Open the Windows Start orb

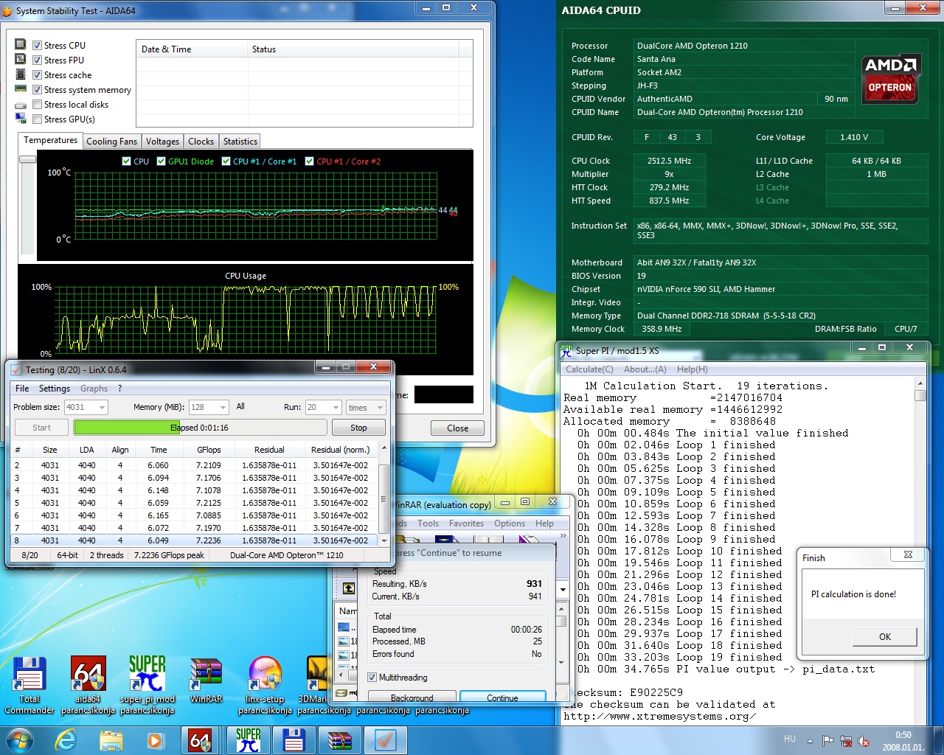point(19,740)
